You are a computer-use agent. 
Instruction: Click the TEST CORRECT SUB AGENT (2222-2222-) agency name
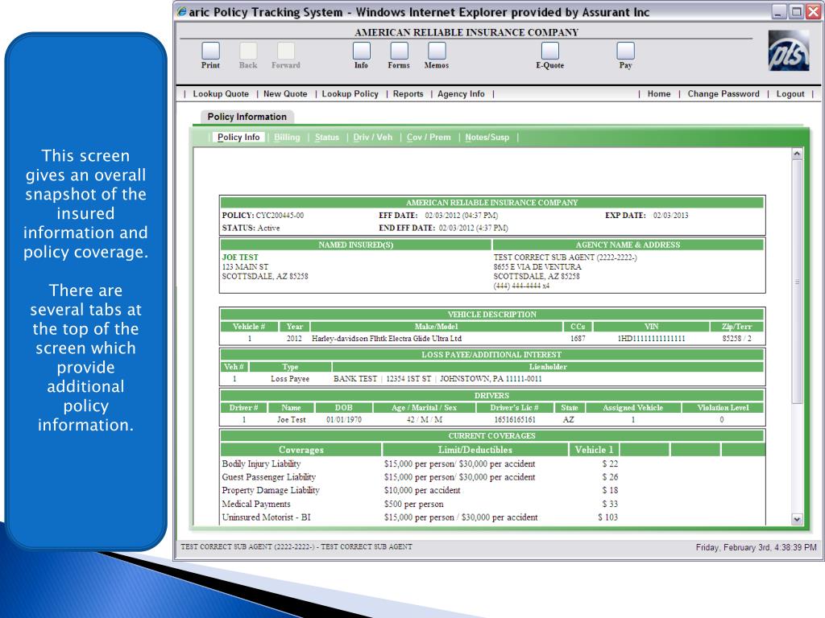(565, 257)
